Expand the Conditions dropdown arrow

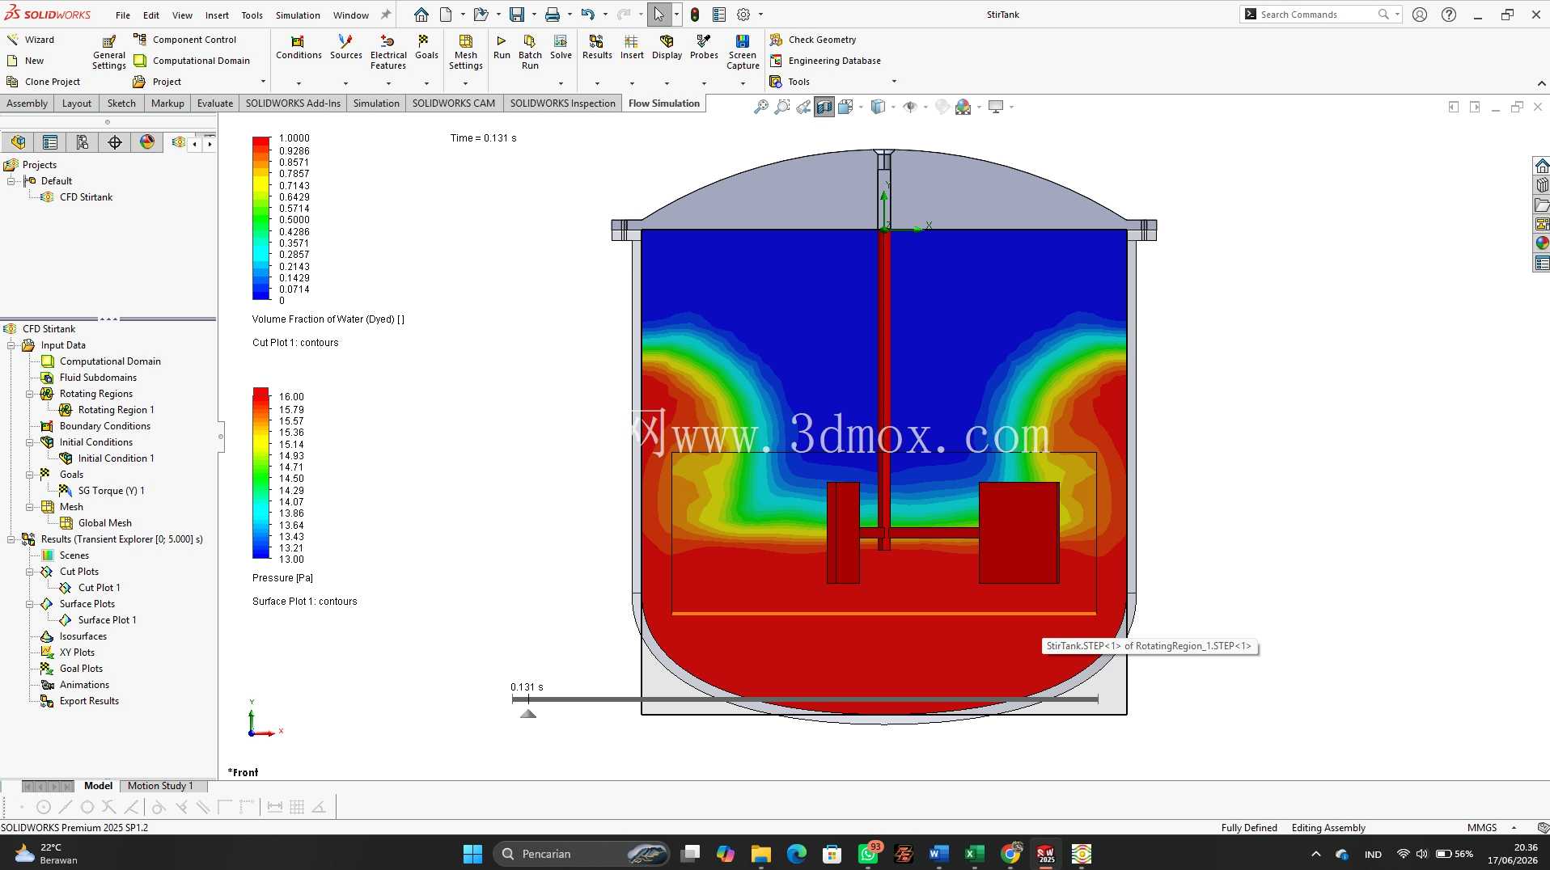(x=299, y=83)
